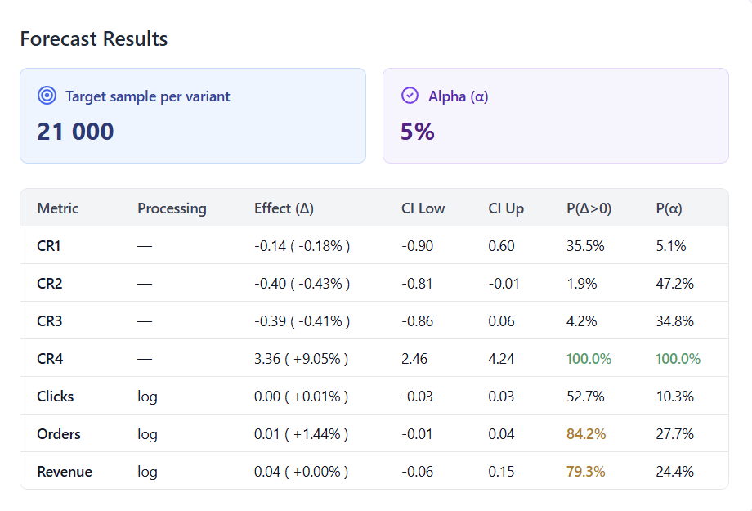This screenshot has height=511, width=752.
Task: Click the P(α) column header
Action: coord(670,208)
